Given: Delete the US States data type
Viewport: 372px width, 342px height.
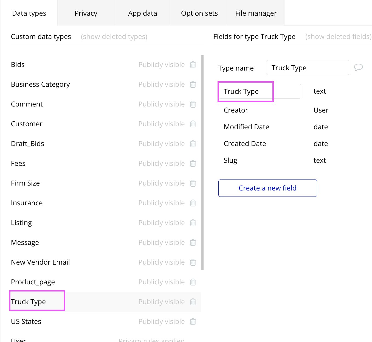Looking at the screenshot, I should click(193, 322).
